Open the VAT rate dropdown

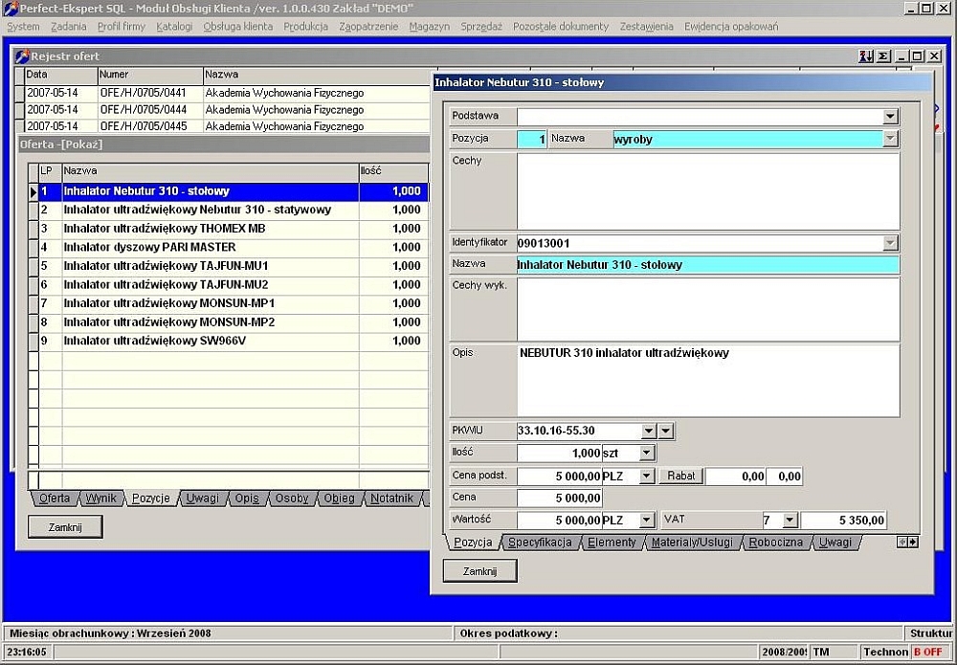(x=790, y=520)
